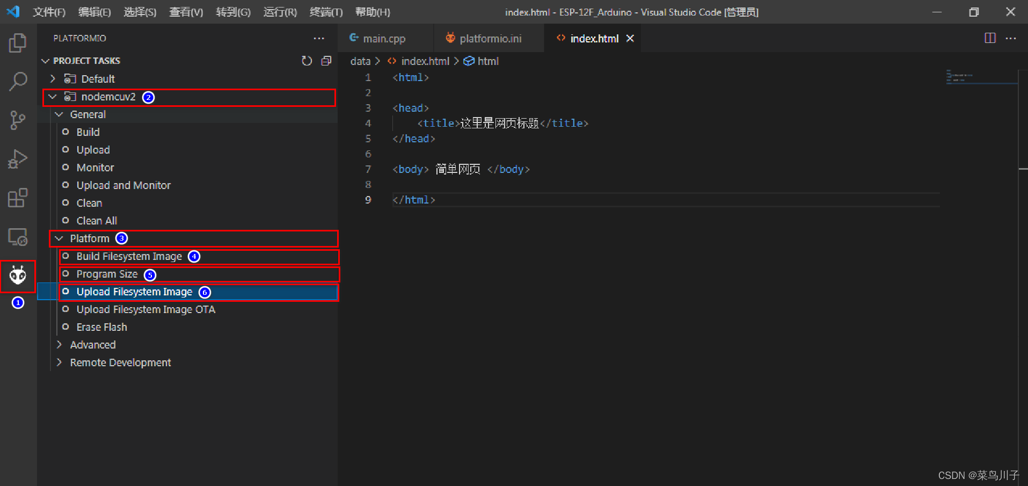Expand the Advanced task group
1028x486 pixels.
click(x=59, y=345)
